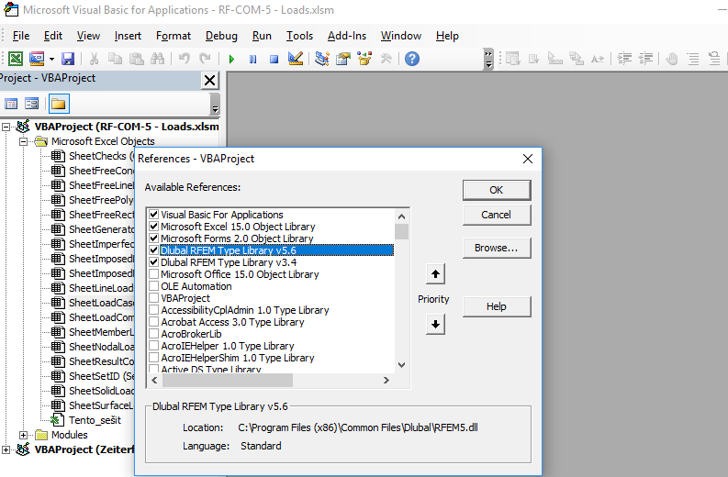The image size is (728, 477).
Task: Close the References - VBAProject dialog
Action: pos(528,159)
